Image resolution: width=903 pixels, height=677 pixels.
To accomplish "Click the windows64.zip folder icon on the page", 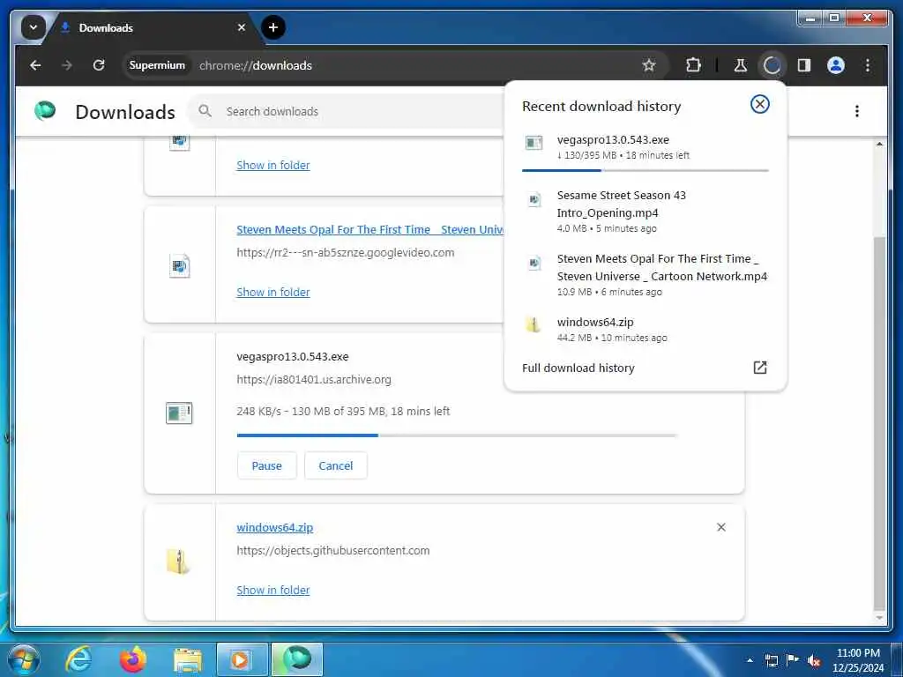I will tap(178, 562).
